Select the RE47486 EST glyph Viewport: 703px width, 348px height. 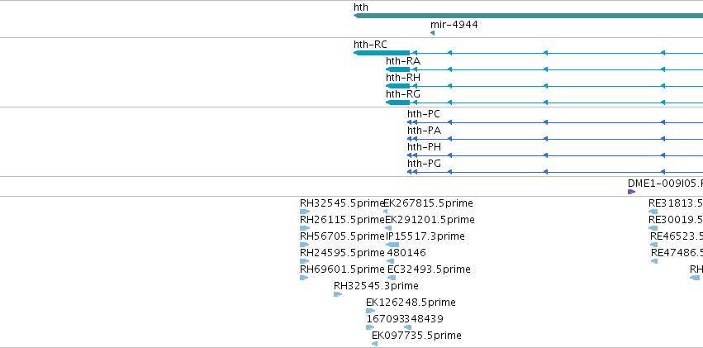(x=654, y=261)
